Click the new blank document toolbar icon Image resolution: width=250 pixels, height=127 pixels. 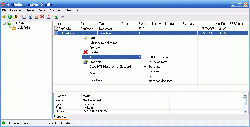(24, 17)
